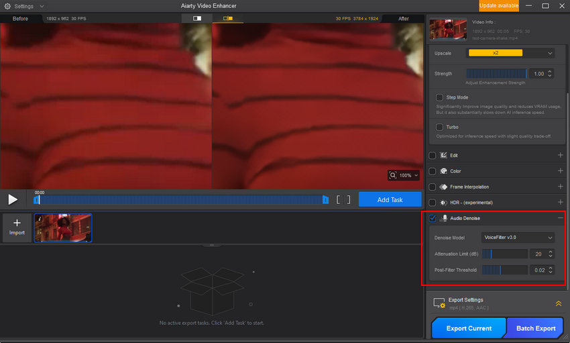This screenshot has height=343, width=570.
Task: Collapse the Audio Denoise section minus
Action: pos(560,218)
